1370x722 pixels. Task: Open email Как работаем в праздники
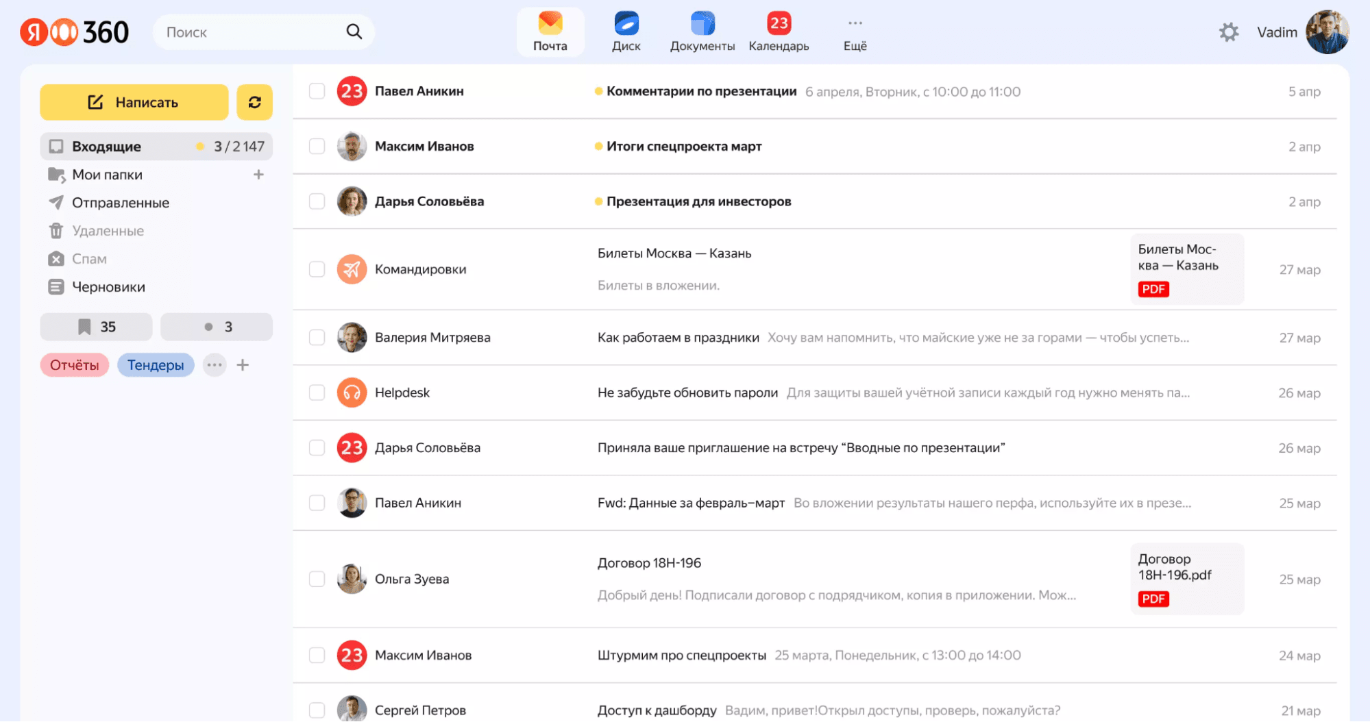pos(814,338)
